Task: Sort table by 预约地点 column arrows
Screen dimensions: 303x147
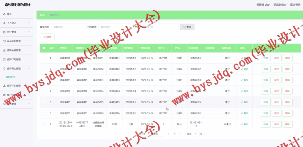Action: tap(136, 48)
